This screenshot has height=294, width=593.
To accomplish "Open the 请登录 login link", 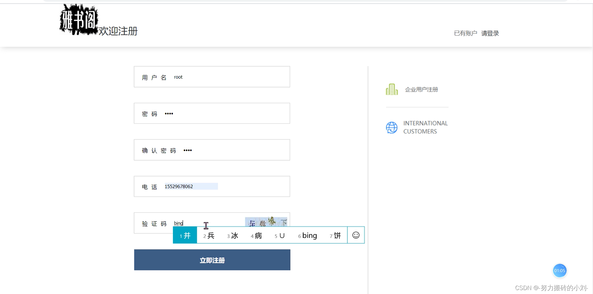I will pyautogui.click(x=490, y=33).
